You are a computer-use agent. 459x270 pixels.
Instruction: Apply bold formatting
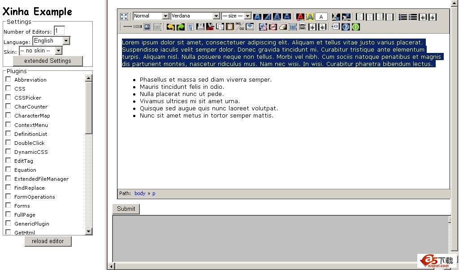tap(257, 17)
